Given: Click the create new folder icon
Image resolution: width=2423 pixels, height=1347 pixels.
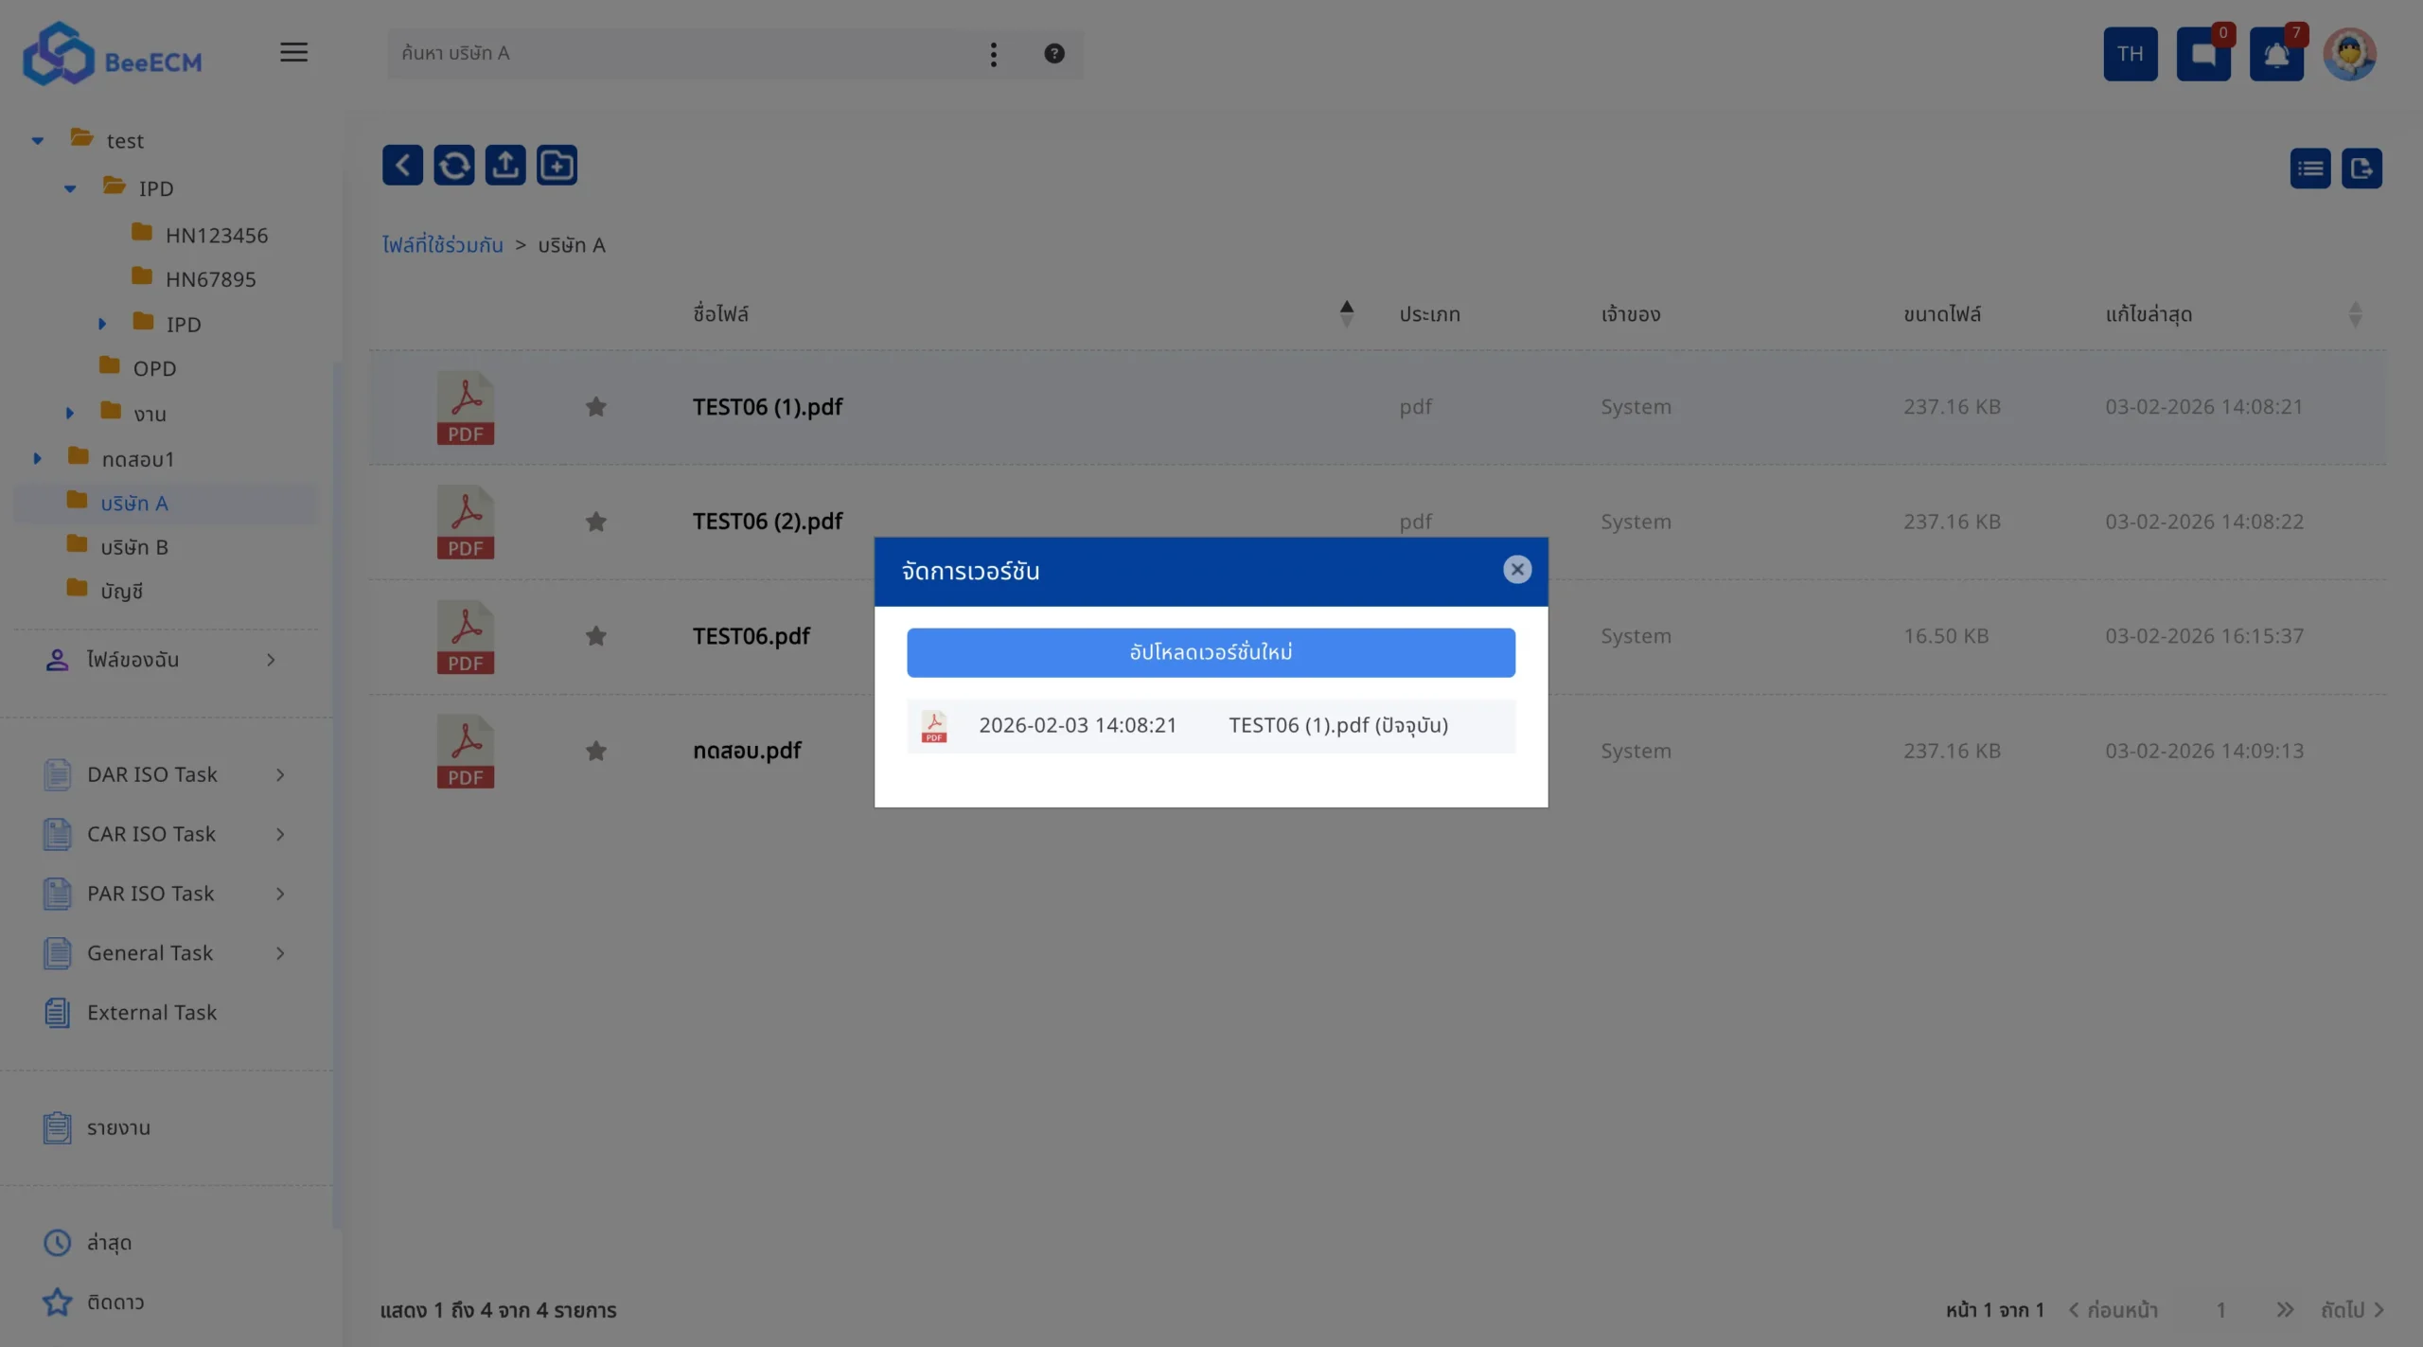Looking at the screenshot, I should tap(557, 166).
